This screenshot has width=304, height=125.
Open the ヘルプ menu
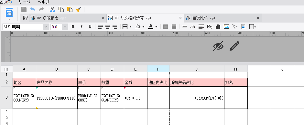click(43, 2)
